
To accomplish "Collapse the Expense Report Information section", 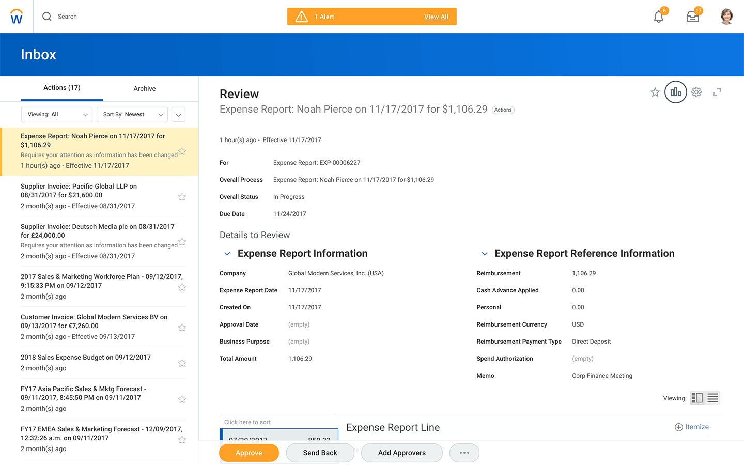I will point(227,254).
